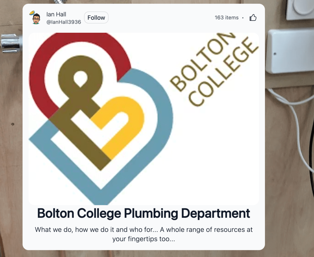
Task: Click the small dark screw hole on the wood panel
Action: pos(13,124)
